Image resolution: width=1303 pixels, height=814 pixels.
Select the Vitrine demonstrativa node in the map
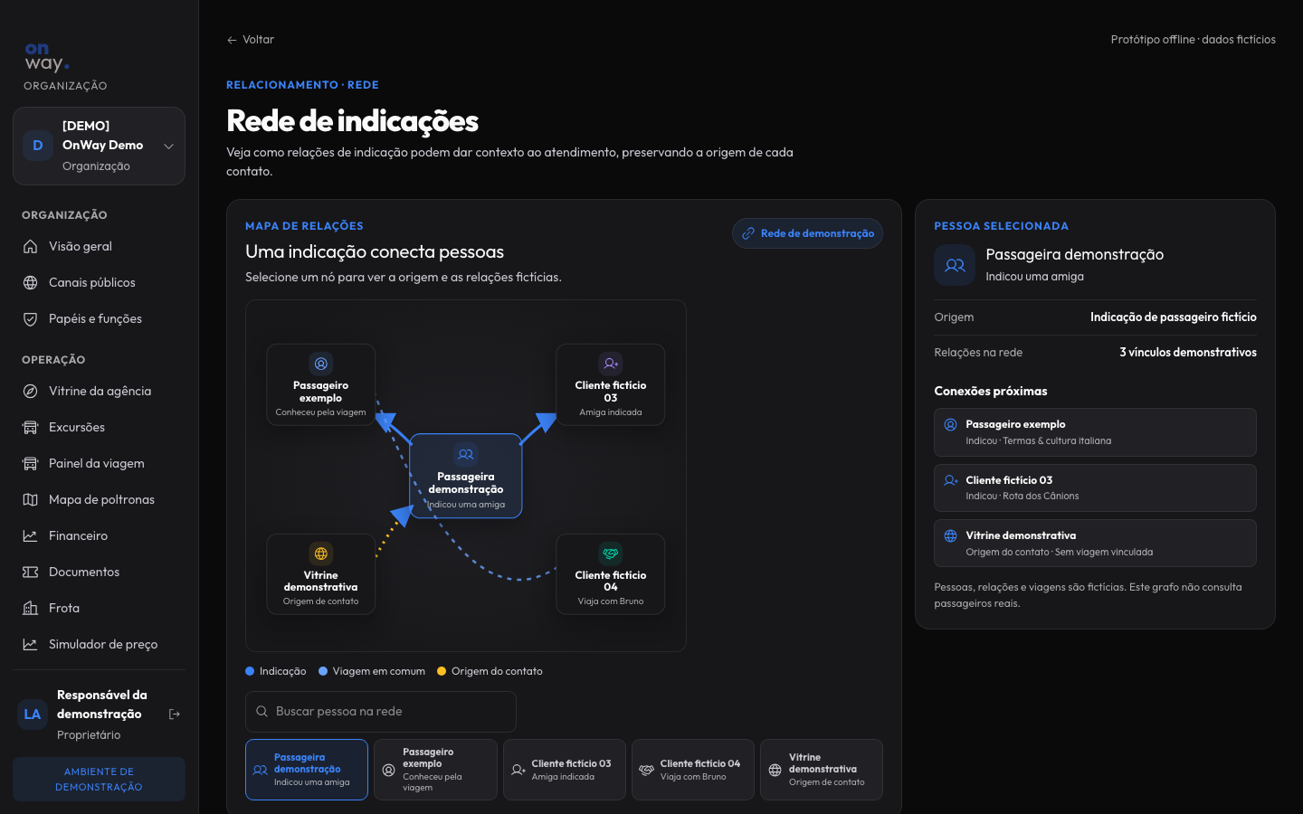pos(321,574)
